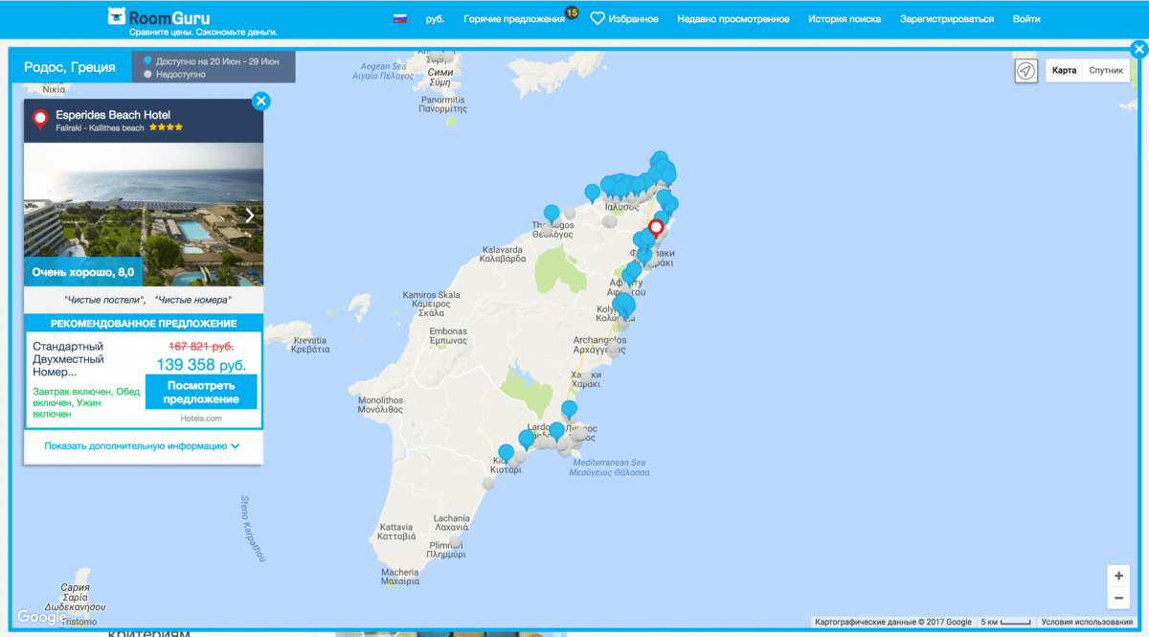Expand Показать дополнительную информацию section
Viewport: 1149px width, 637px height.
tap(142, 445)
